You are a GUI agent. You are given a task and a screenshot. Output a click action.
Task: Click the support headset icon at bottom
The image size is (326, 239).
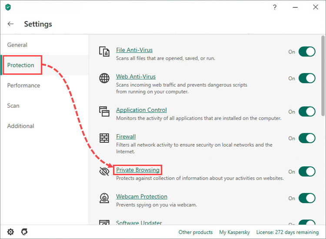[24, 232]
